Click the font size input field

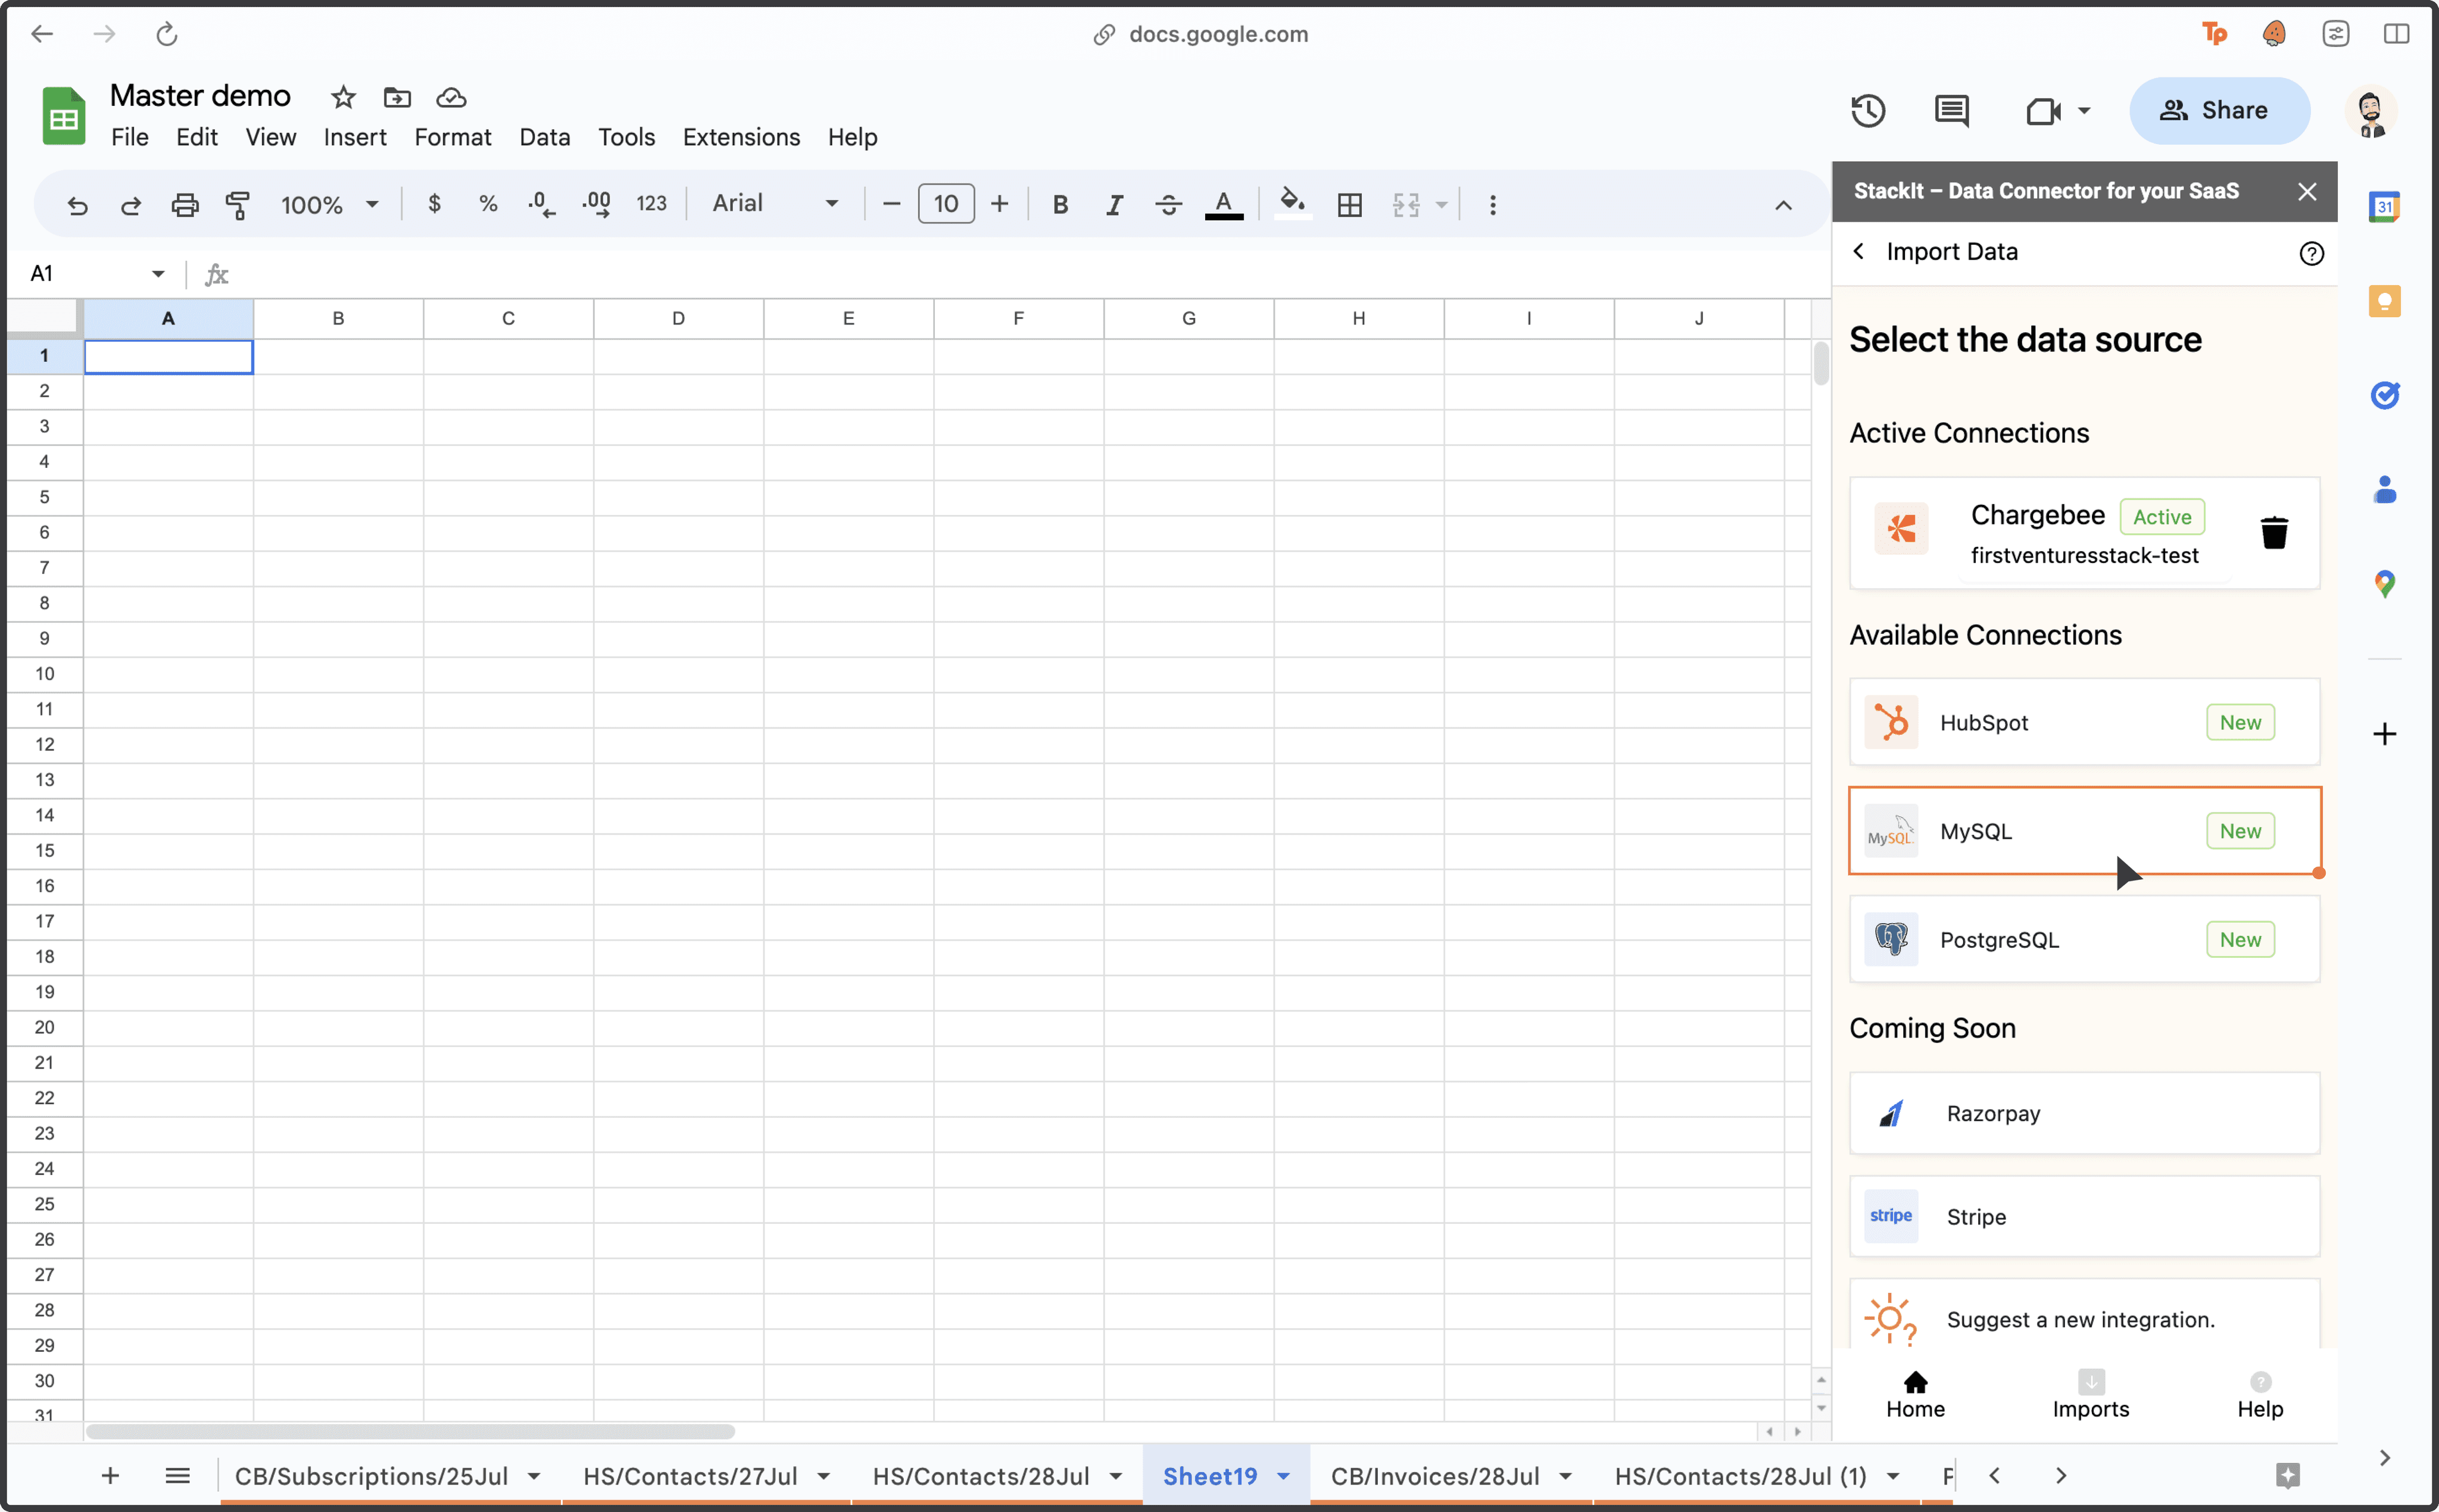945,204
